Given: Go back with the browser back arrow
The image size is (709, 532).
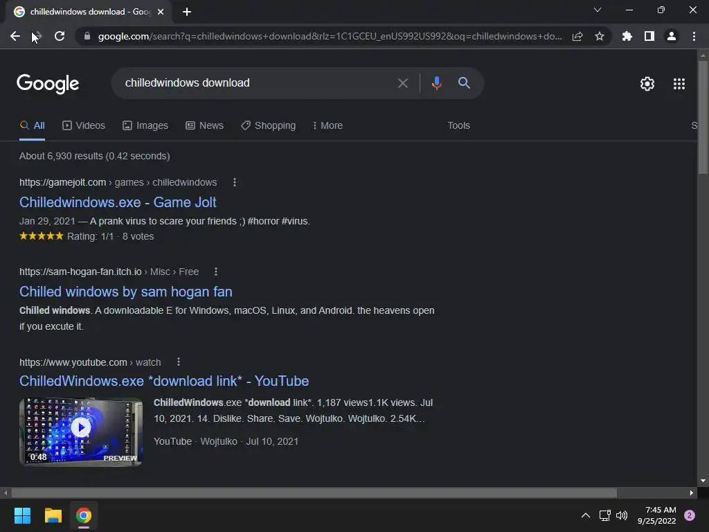Looking at the screenshot, I should click(15, 36).
